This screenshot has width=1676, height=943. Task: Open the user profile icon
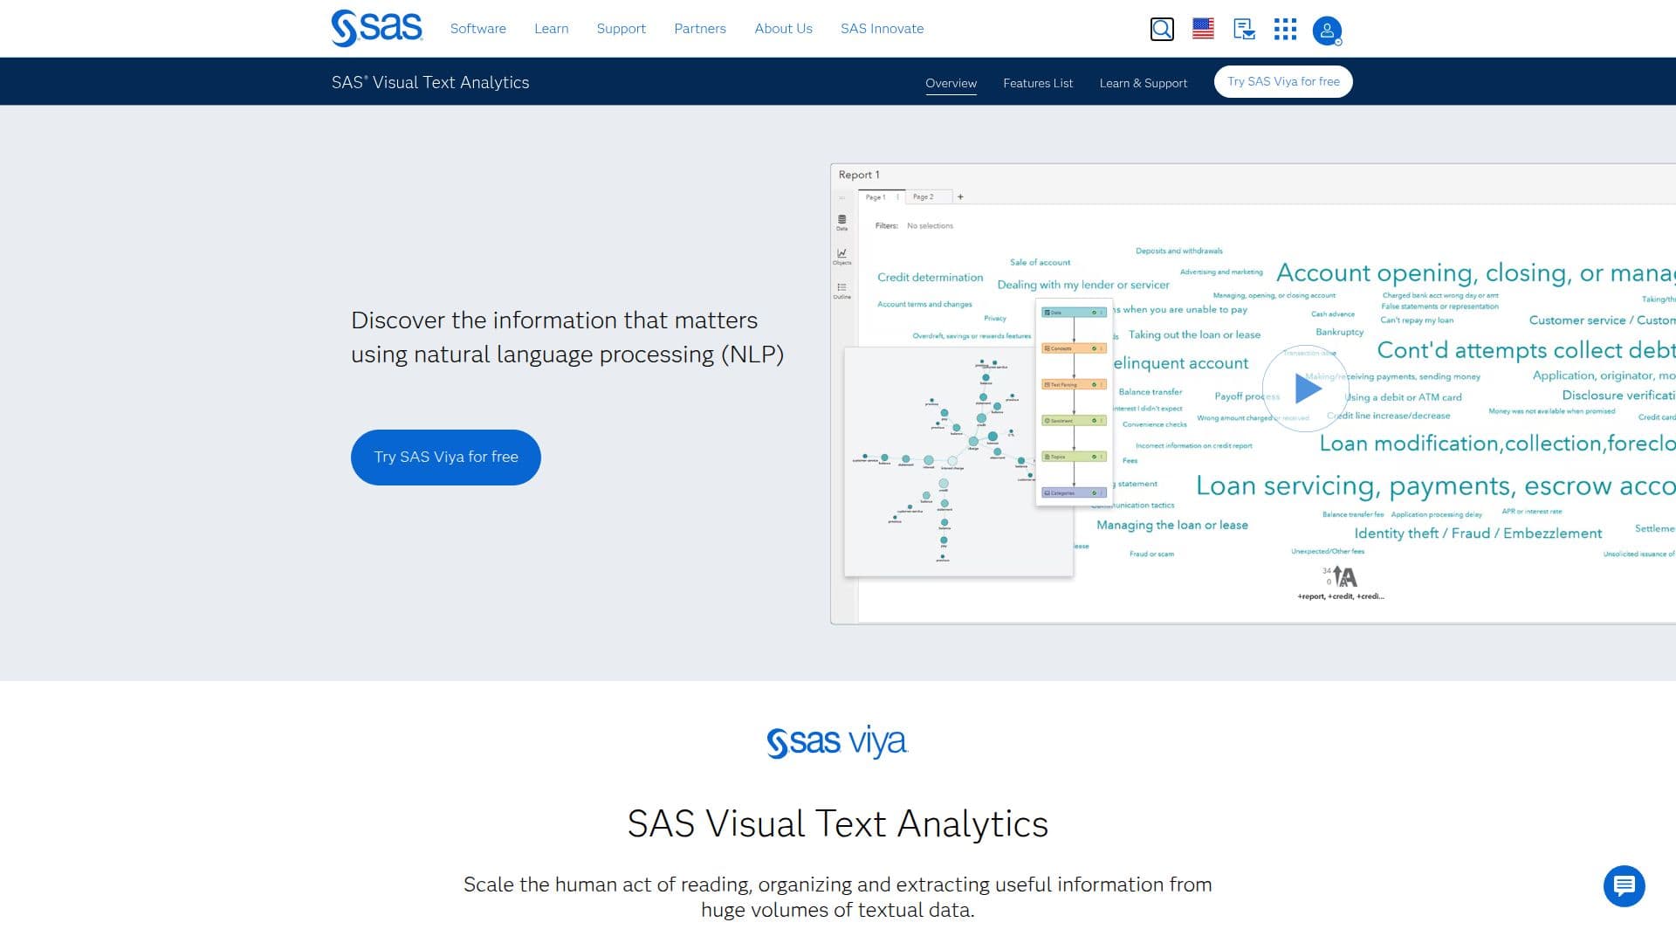coord(1327,31)
